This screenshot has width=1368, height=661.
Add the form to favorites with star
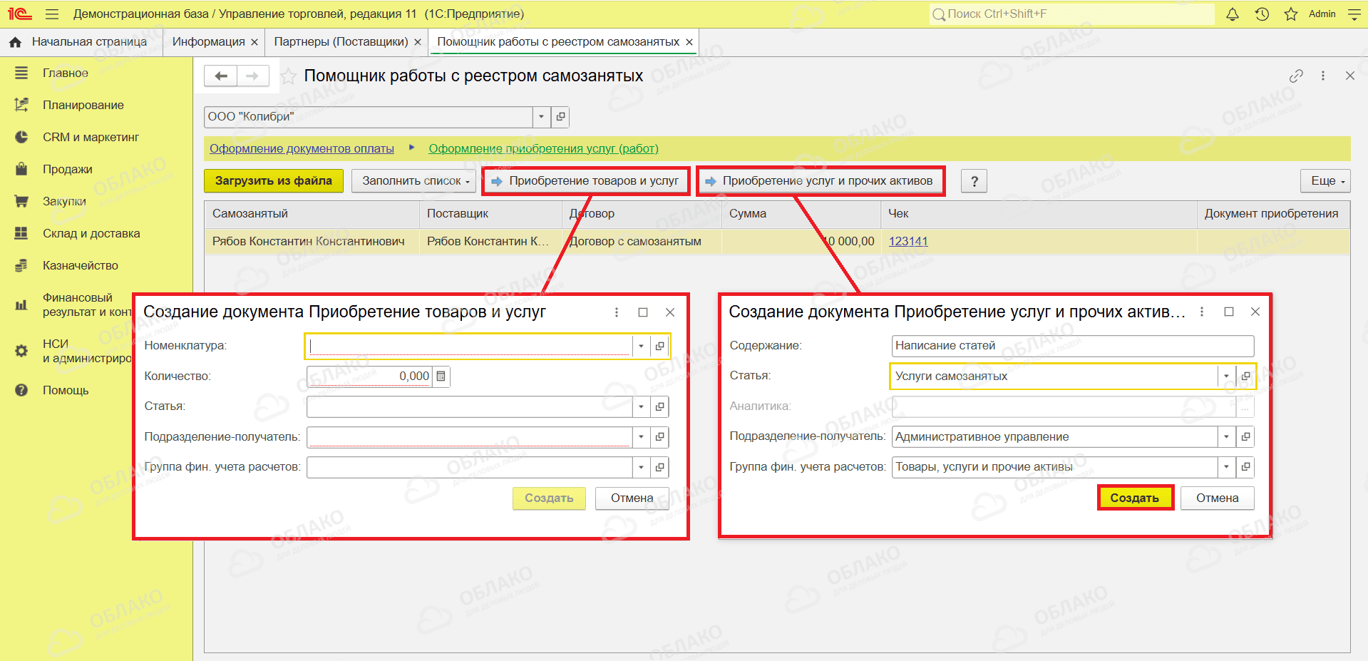(288, 76)
